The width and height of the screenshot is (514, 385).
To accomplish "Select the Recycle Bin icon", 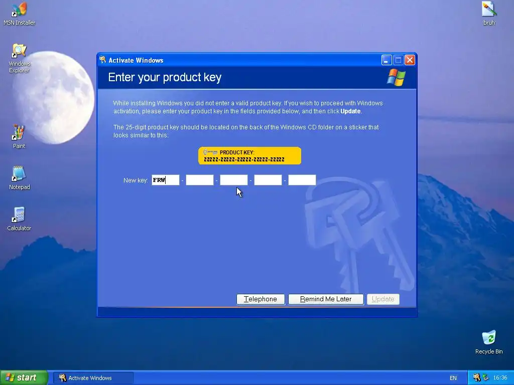I will point(489,342).
